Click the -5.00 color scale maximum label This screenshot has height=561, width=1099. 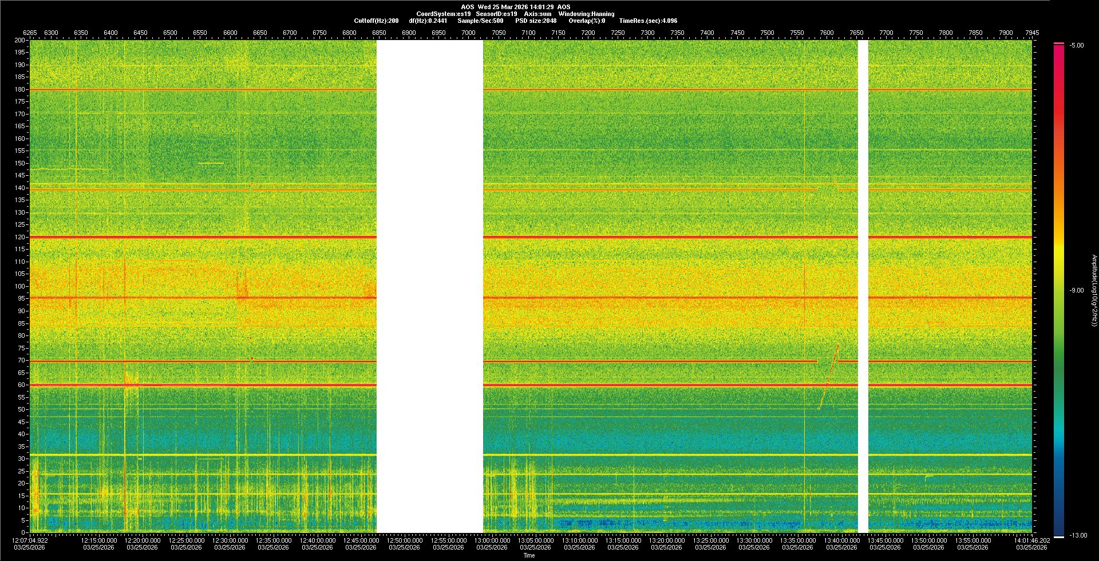pos(1076,46)
